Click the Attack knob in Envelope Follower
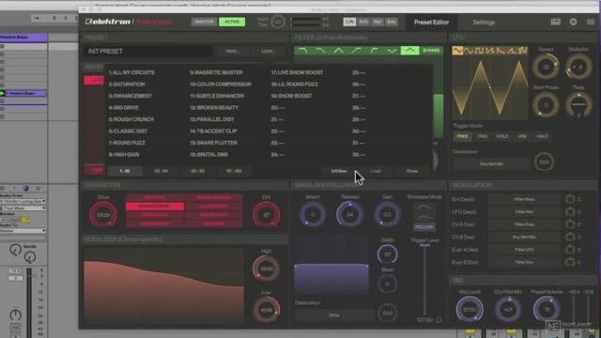 coord(313,214)
